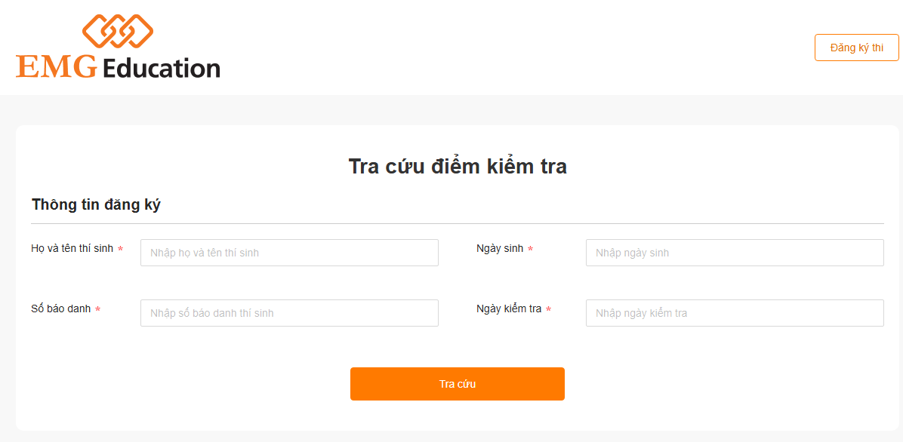Click the 'Tra cứu điểm kiểm tra' heading
Viewport: 903px width, 442px height.
pyautogui.click(x=457, y=166)
